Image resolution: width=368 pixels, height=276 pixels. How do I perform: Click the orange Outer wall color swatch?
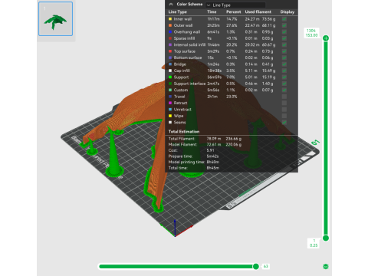pyautogui.click(x=170, y=25)
